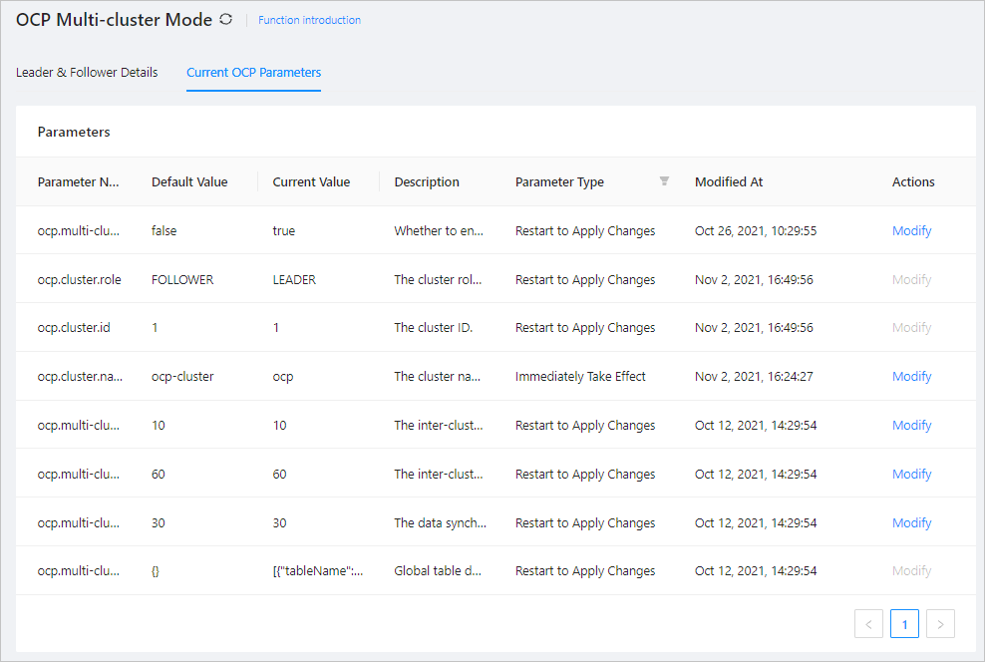This screenshot has width=985, height=662.
Task: Go to the next page of parameters
Action: (x=940, y=623)
